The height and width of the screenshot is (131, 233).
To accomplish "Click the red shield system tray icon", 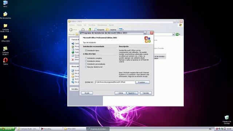I will pos(217,129).
